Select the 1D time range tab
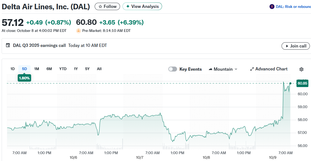 point(13,69)
